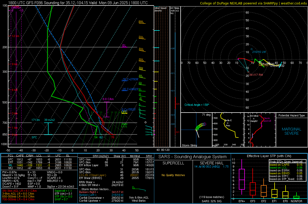The width and height of the screenshot is (308, 204).
Task: Click the red 6 km height marker
Action: pos(15,90)
